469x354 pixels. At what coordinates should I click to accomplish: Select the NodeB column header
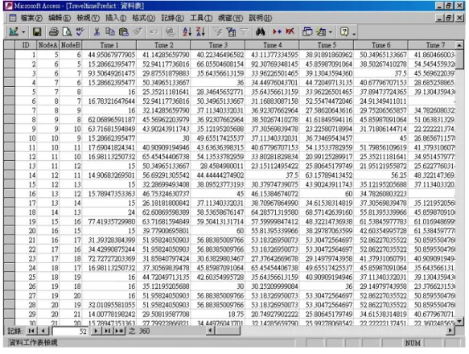click(71, 45)
